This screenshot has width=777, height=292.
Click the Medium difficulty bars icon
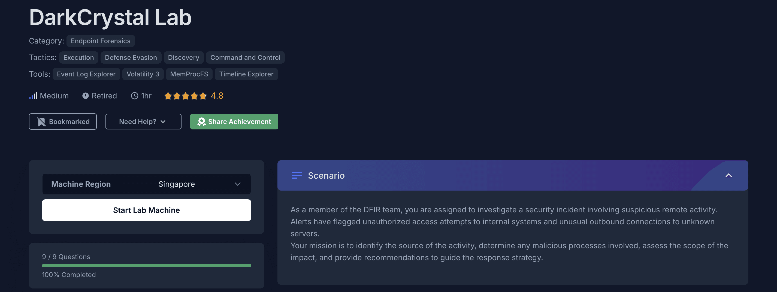[33, 96]
